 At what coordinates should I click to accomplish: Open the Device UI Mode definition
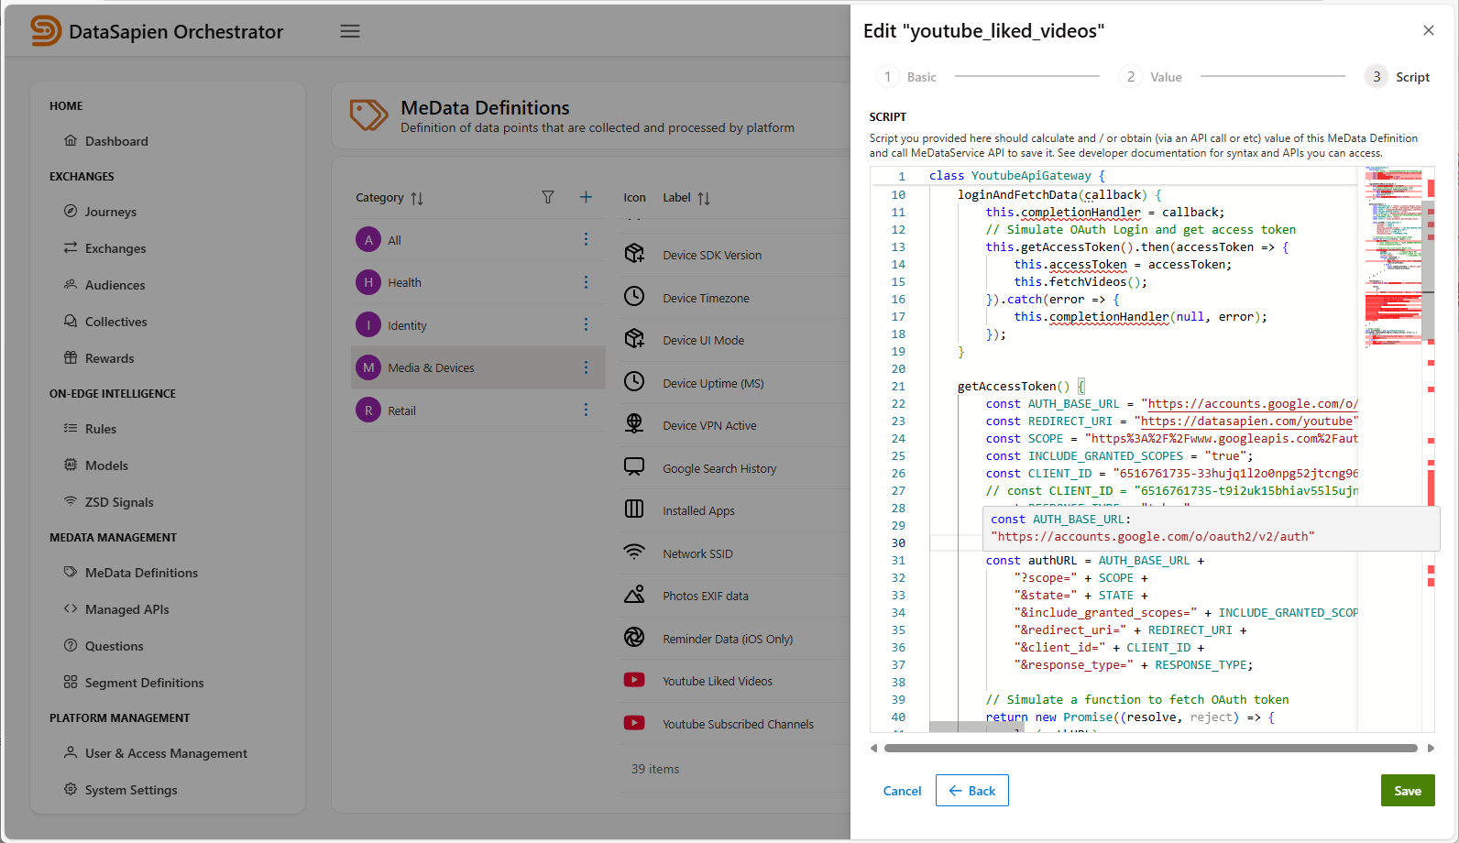coord(703,340)
